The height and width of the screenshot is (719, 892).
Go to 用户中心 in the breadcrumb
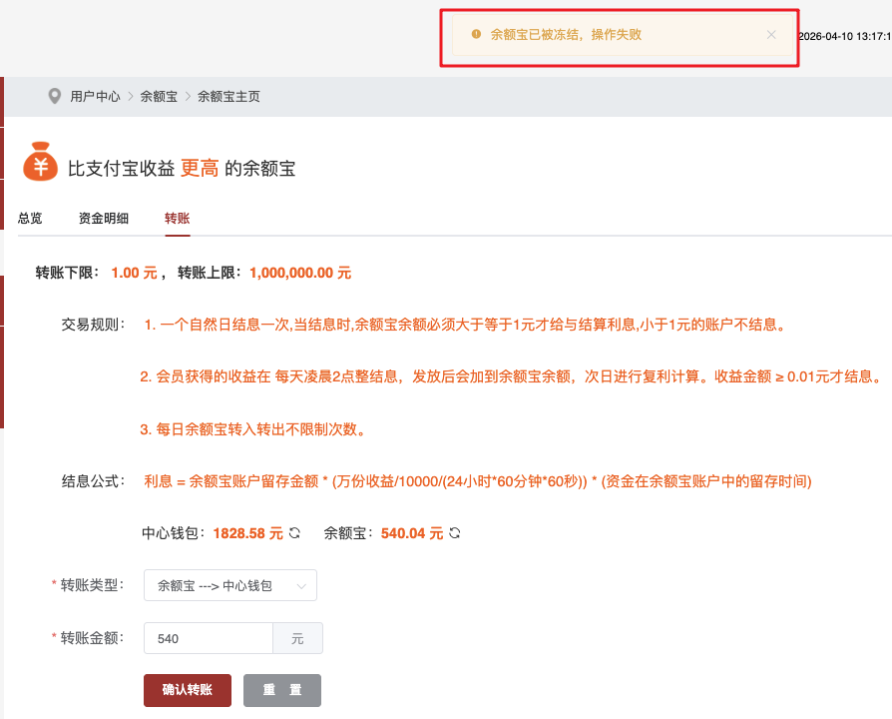(95, 97)
